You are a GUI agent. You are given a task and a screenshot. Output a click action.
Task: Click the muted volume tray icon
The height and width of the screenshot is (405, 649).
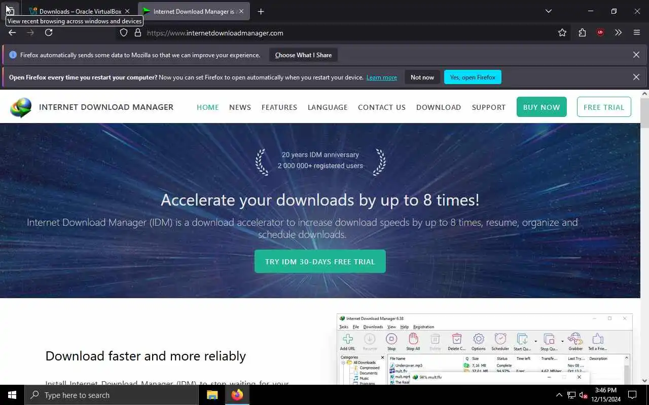click(x=583, y=395)
